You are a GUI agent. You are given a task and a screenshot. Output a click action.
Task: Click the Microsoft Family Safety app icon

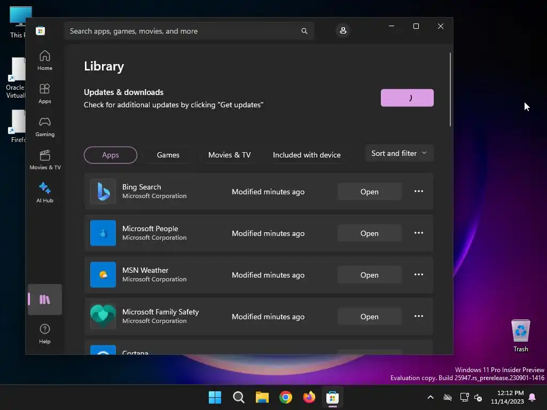(x=103, y=316)
